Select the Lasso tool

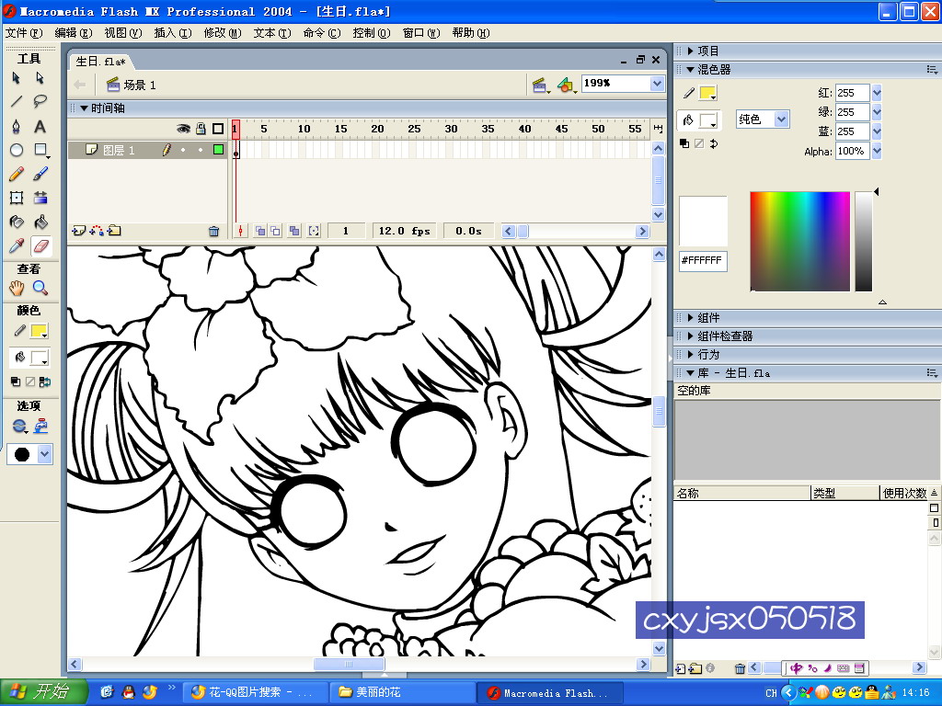tap(40, 101)
